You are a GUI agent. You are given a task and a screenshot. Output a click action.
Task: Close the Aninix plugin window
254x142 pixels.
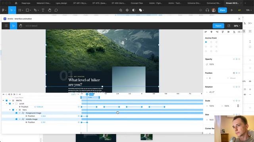click(x=239, y=19)
